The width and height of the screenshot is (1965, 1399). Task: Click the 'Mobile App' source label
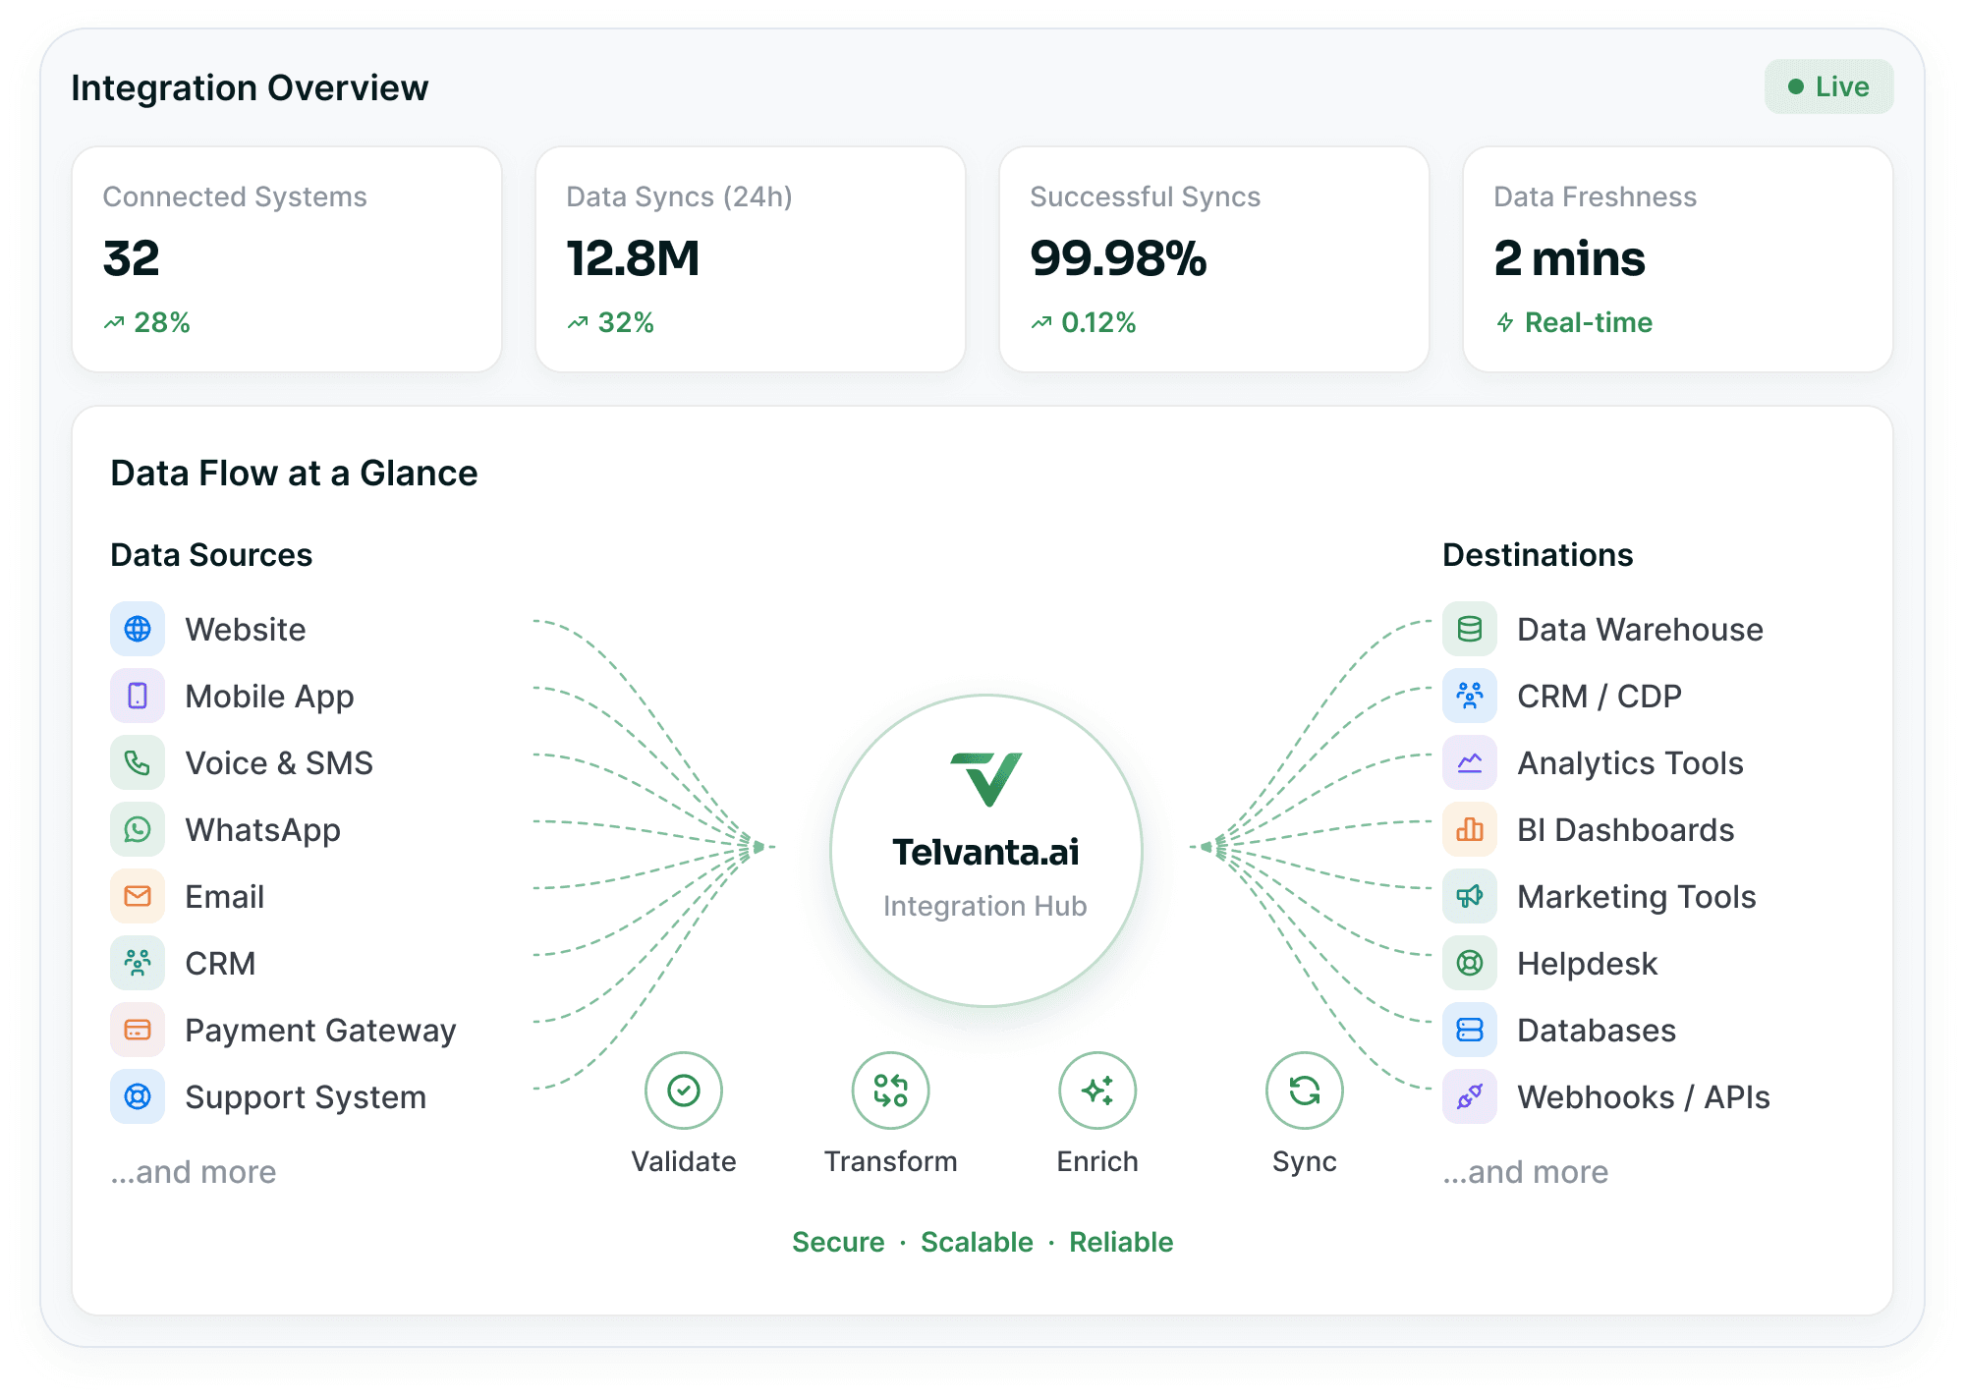pos(270,698)
